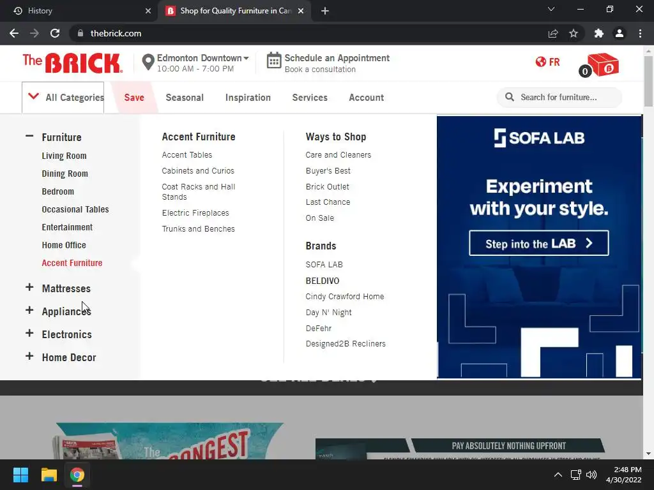Select Living Room subcategory
This screenshot has width=654, height=490.
pyautogui.click(x=65, y=156)
